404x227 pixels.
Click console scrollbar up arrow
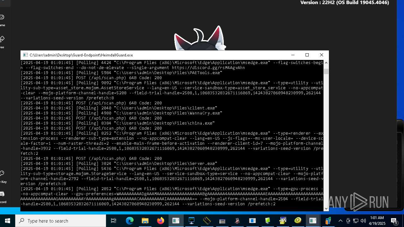(326, 63)
